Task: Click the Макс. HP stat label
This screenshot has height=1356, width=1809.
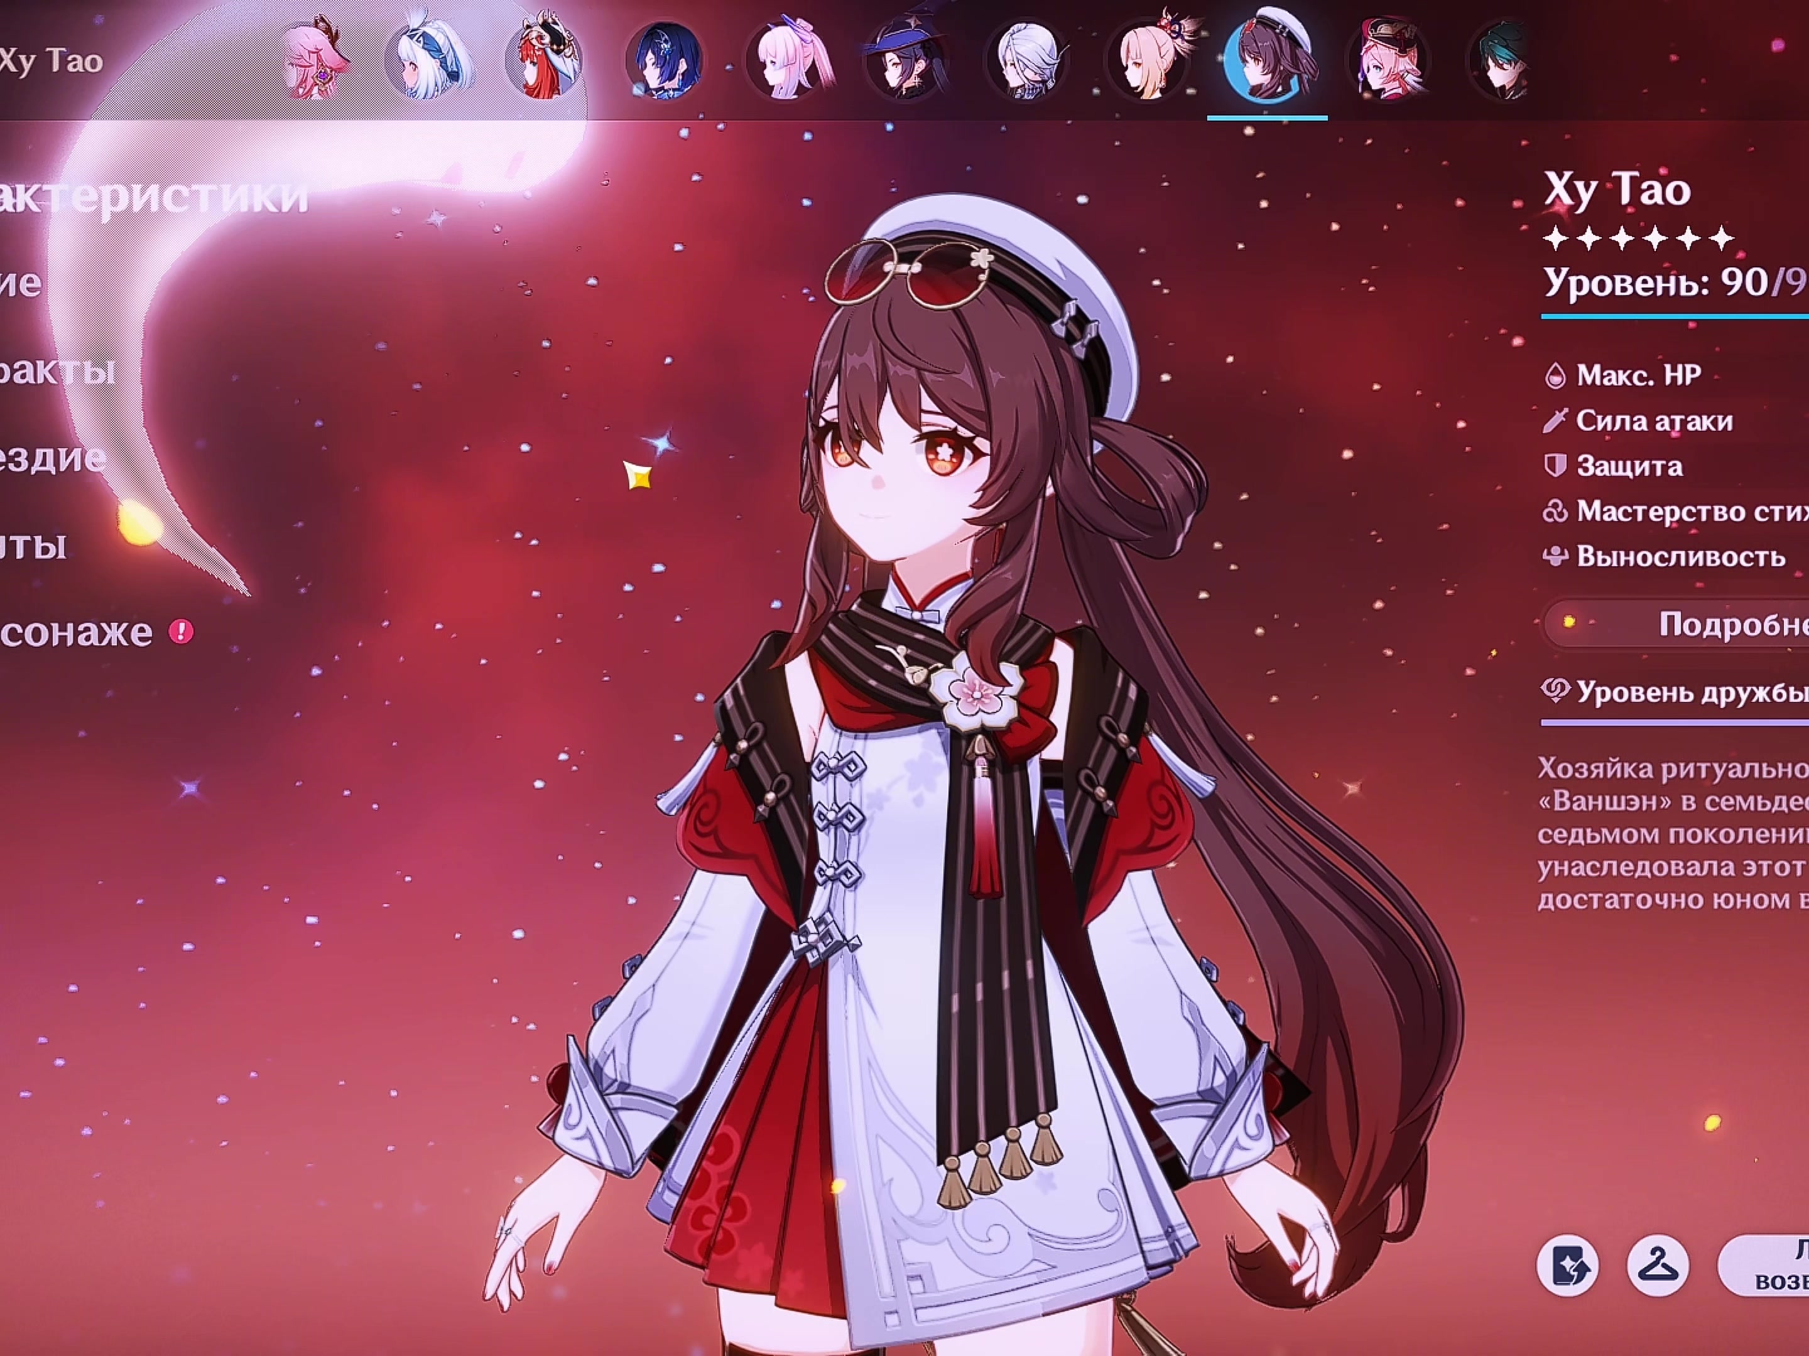Action: pos(1638,375)
